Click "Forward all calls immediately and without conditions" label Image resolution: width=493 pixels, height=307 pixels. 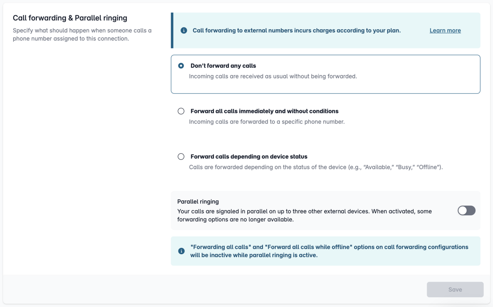pyautogui.click(x=265, y=111)
